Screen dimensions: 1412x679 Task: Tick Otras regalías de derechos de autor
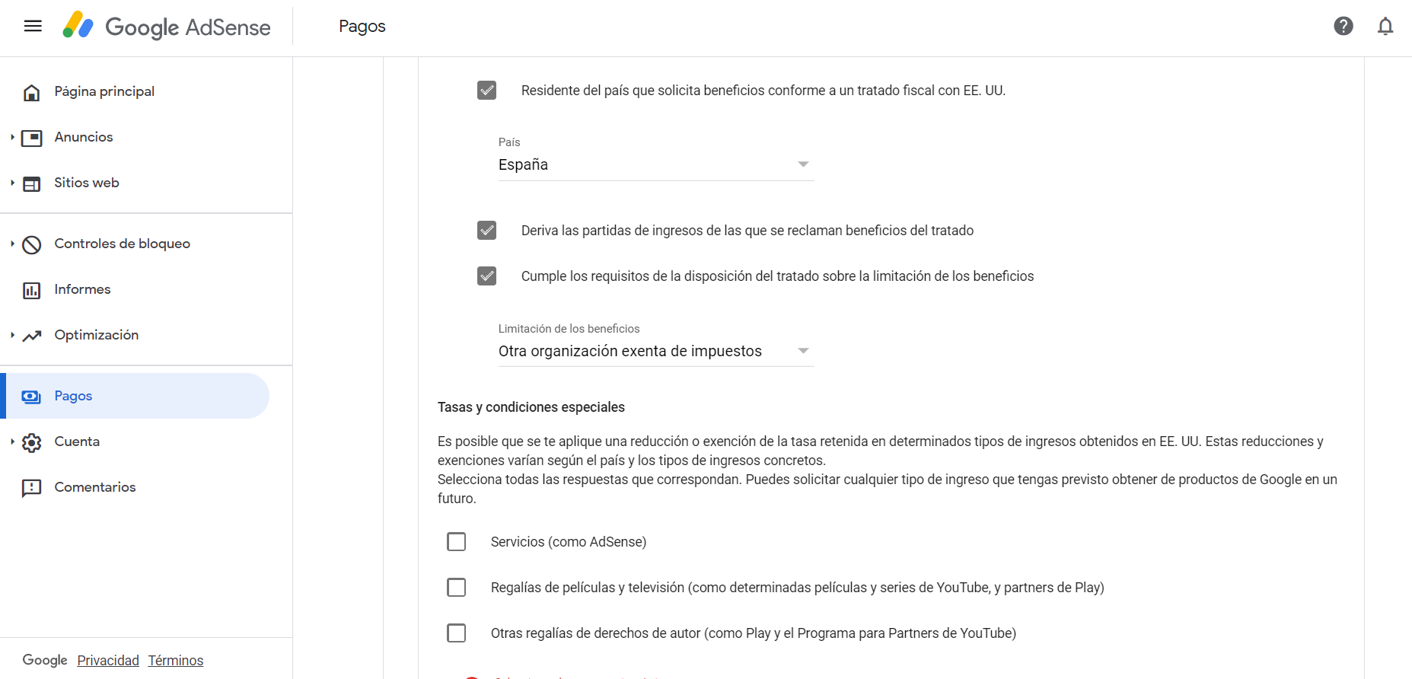coord(457,633)
